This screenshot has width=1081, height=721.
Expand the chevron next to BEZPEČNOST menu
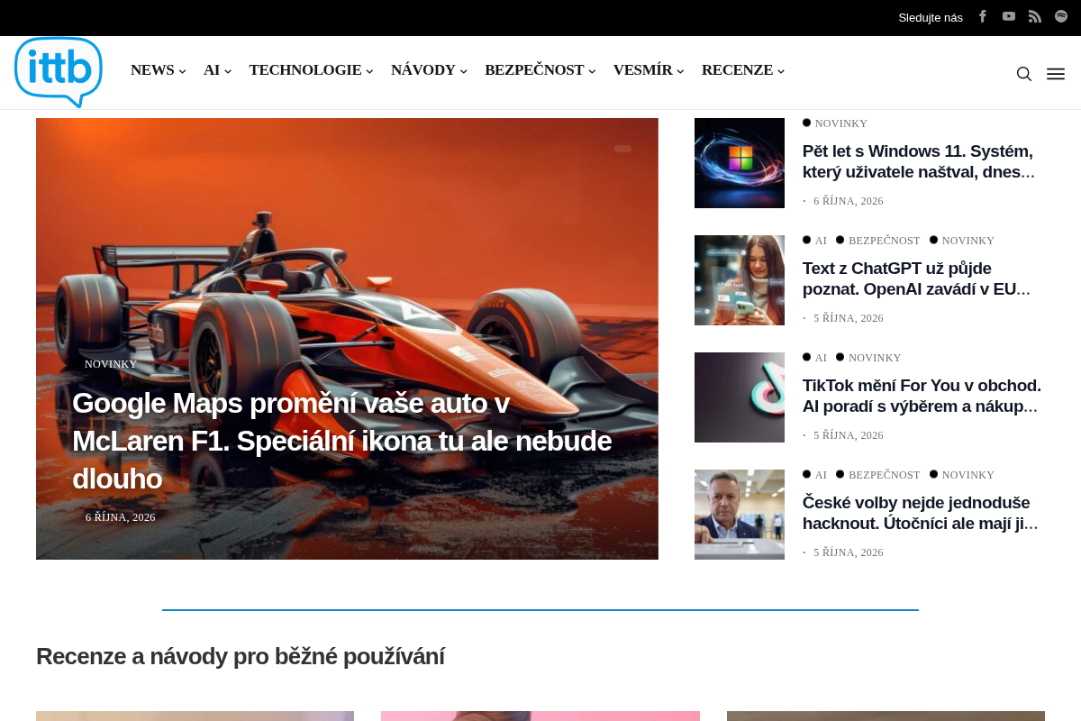click(x=592, y=71)
